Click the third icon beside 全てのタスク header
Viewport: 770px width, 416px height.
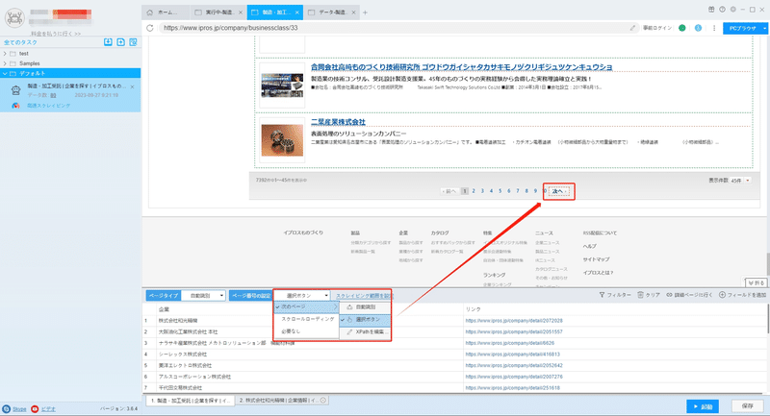(133, 42)
